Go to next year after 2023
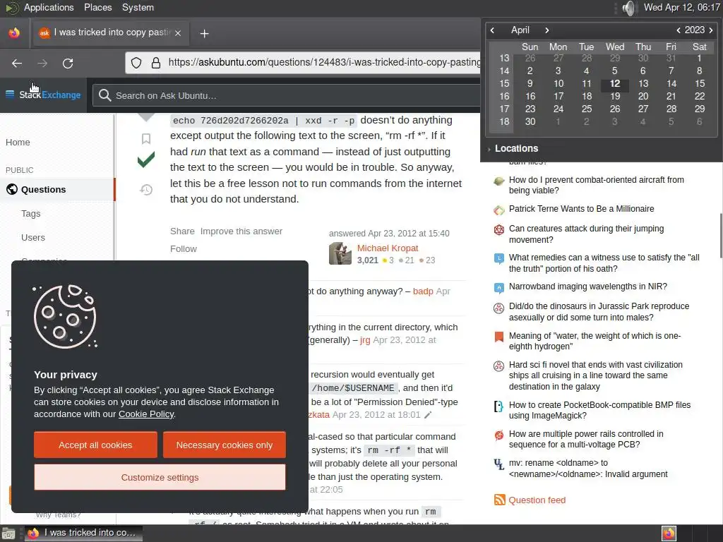Viewport: 723px width, 542px height. tap(710, 30)
